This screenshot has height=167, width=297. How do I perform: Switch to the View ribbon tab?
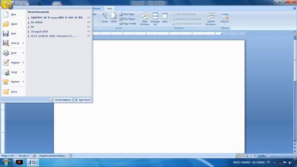pyautogui.click(x=109, y=8)
